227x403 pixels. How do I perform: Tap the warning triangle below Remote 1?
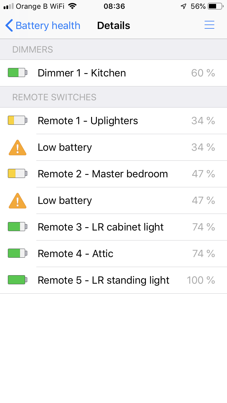click(x=18, y=147)
